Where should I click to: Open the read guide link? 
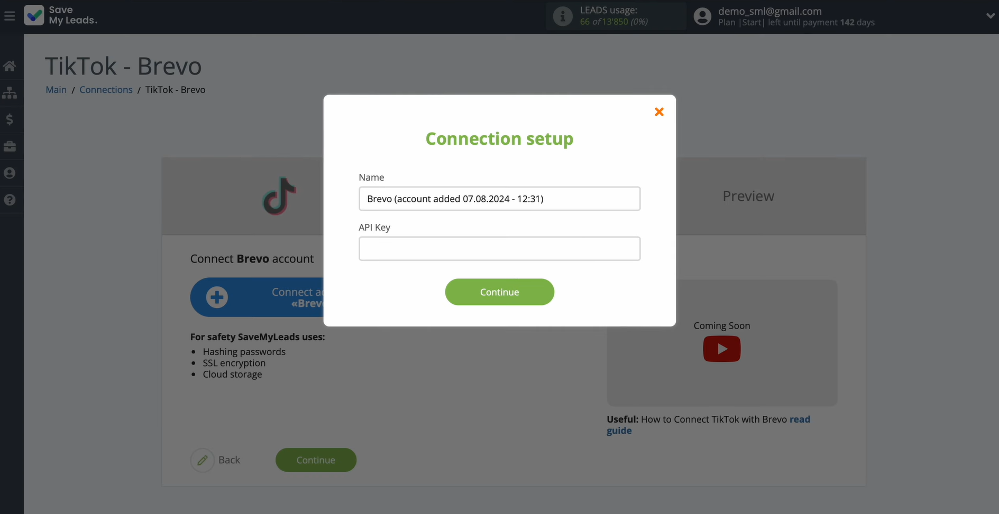pyautogui.click(x=709, y=425)
